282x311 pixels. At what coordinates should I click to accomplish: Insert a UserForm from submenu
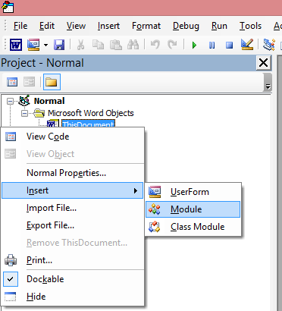[x=193, y=192]
